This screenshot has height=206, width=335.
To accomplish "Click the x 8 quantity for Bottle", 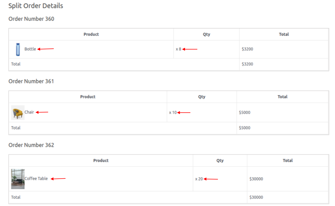I will pos(179,49).
